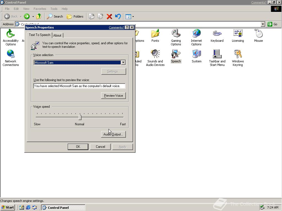282x211 pixels.
Task: Switch to the About tab
Action: [x=57, y=35]
